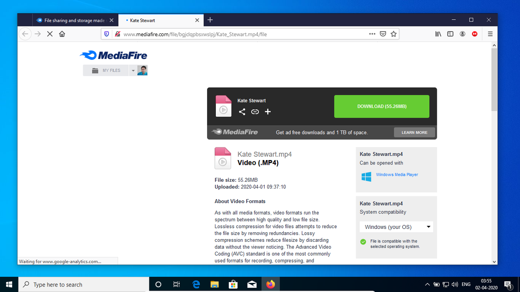Click the shield tracking protection icon in address bar
This screenshot has width=520, height=292.
point(107,33)
